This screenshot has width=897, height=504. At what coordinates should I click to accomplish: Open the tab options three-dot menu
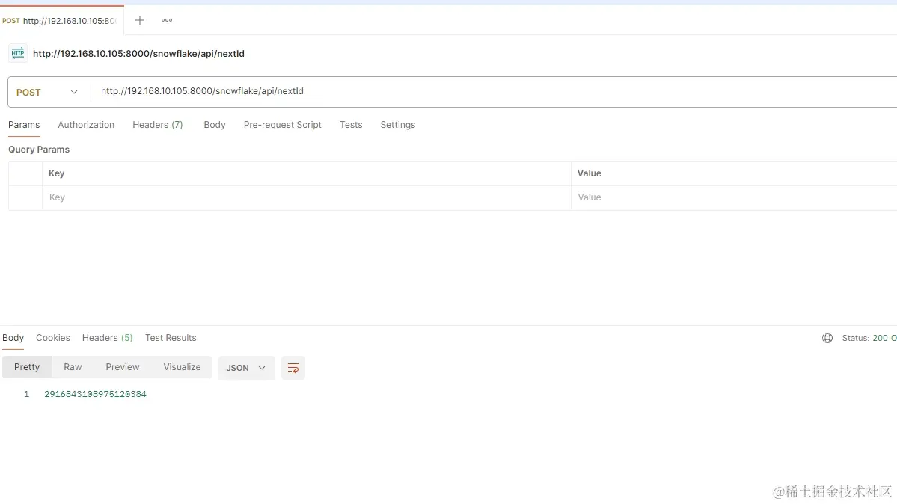tap(167, 20)
